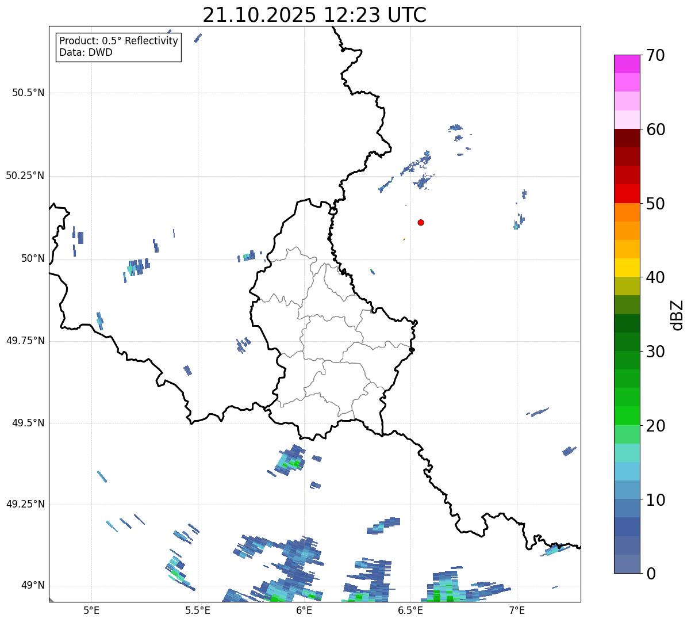Select the 49°N latitude tick label
The height and width of the screenshot is (622, 691).
pos(32,586)
